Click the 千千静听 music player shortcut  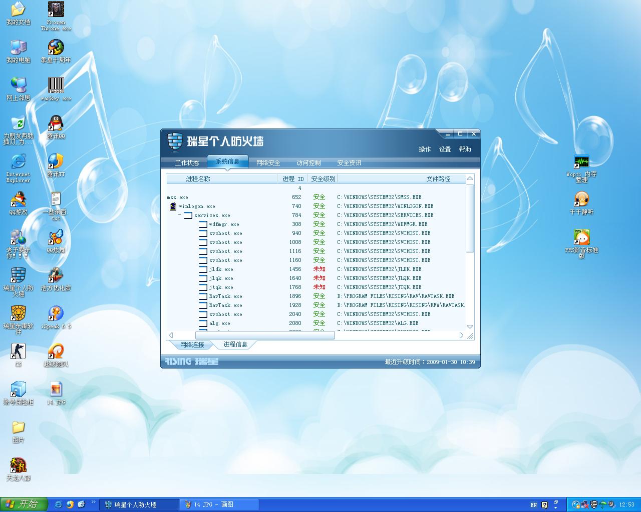coord(581,203)
